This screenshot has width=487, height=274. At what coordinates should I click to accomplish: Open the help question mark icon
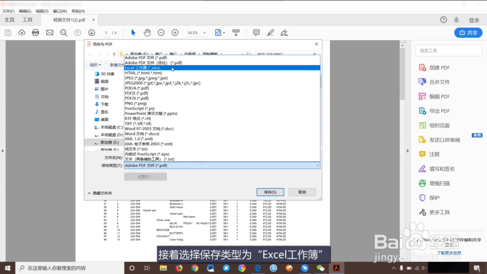(443, 20)
